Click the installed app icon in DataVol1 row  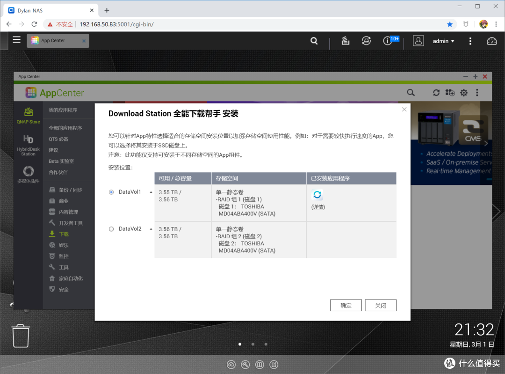[317, 195]
